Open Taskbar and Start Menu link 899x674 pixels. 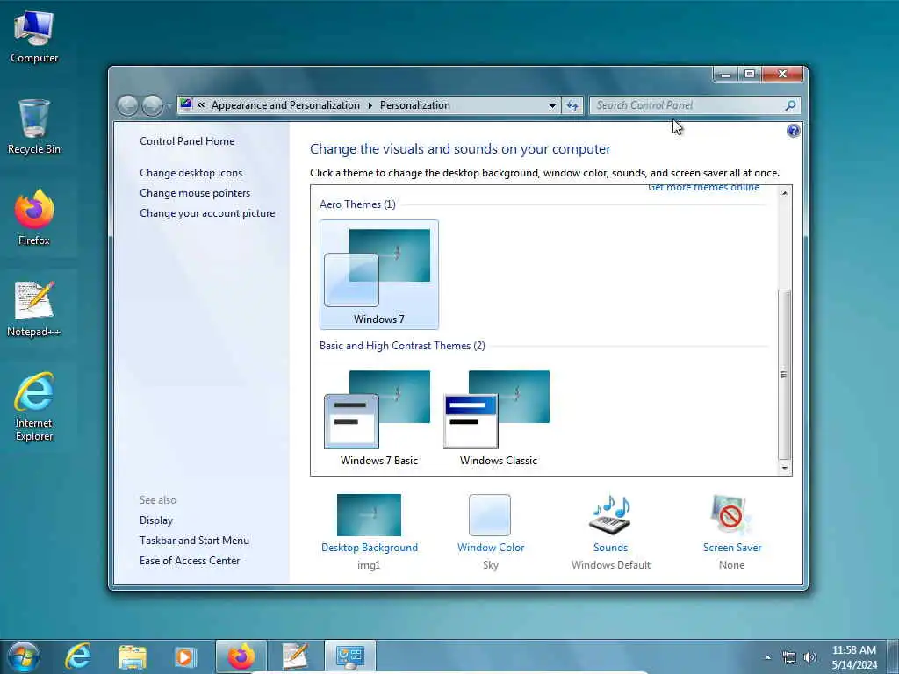click(x=194, y=541)
